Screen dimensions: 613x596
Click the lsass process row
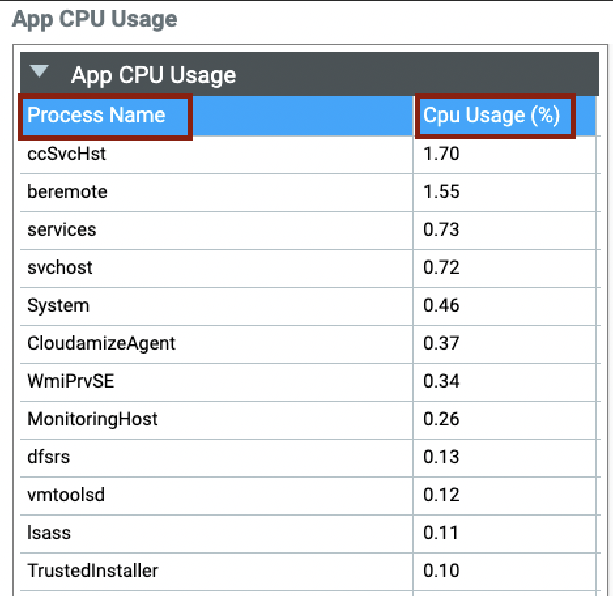coord(49,533)
